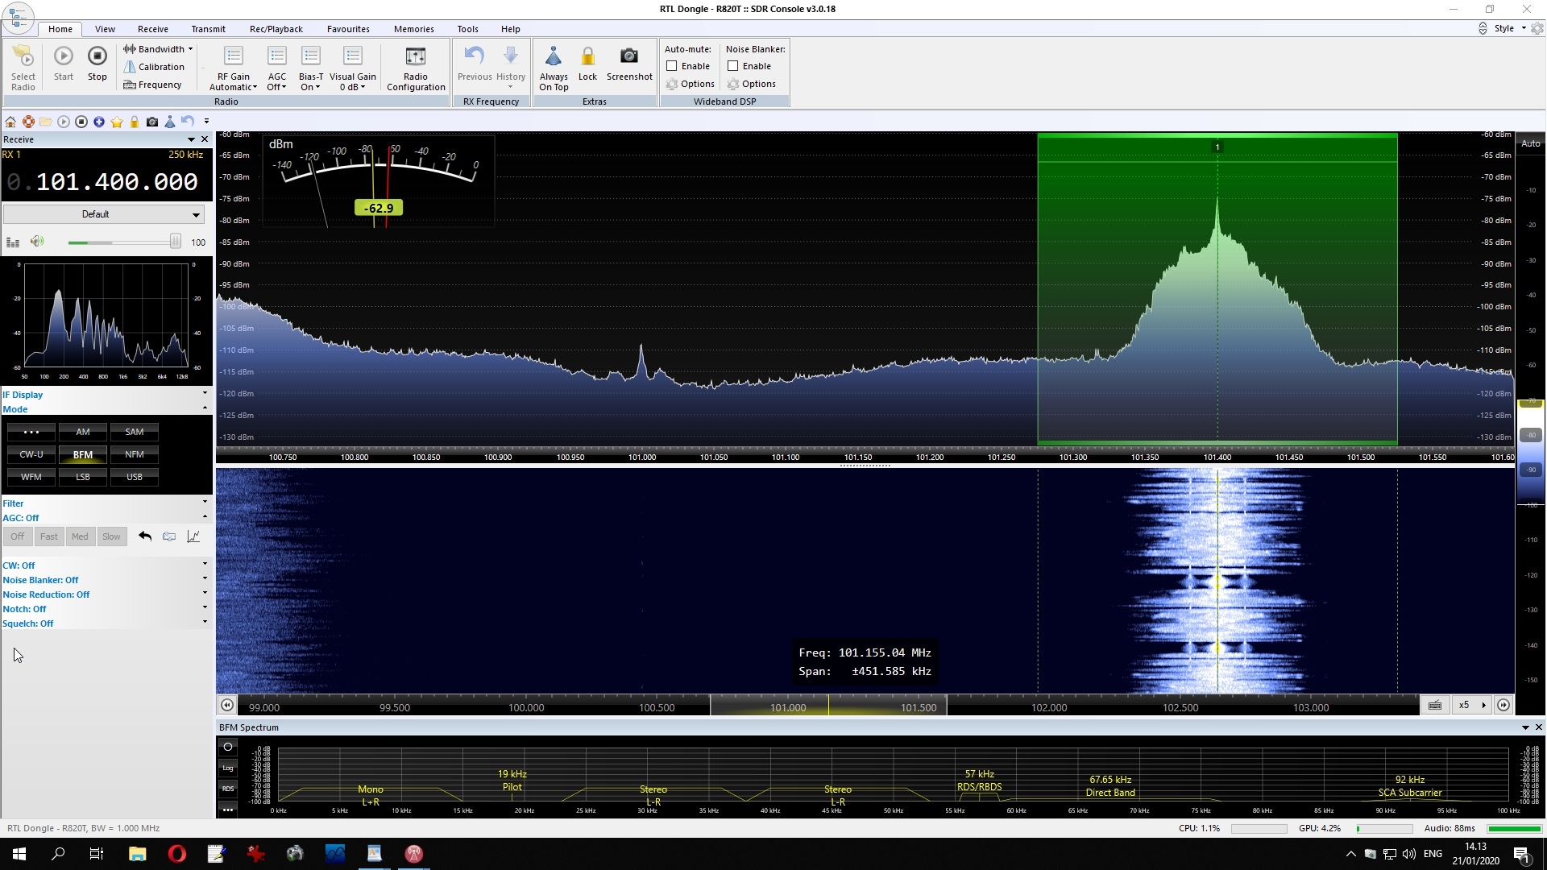Click the AGC undo arrow icon

(145, 536)
